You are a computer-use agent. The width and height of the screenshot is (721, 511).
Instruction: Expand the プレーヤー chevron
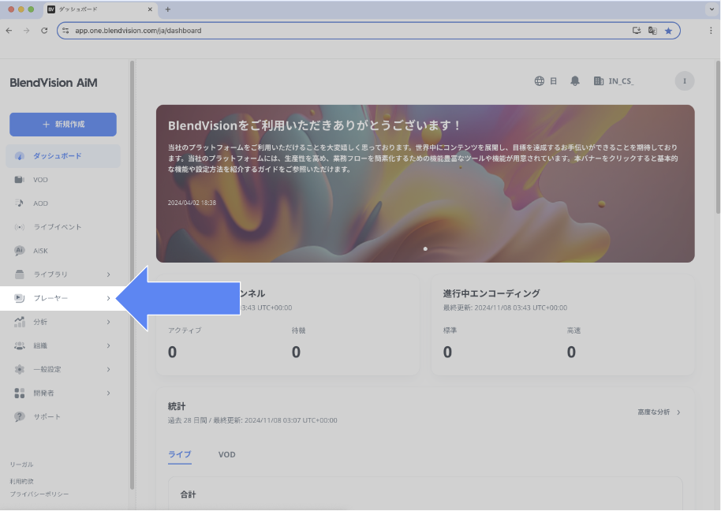click(x=109, y=298)
